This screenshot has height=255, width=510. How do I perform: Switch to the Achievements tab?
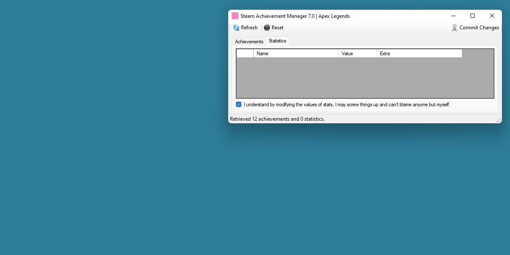pos(249,41)
